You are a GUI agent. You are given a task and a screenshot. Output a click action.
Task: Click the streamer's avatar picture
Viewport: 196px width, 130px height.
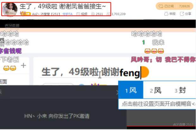10,9
